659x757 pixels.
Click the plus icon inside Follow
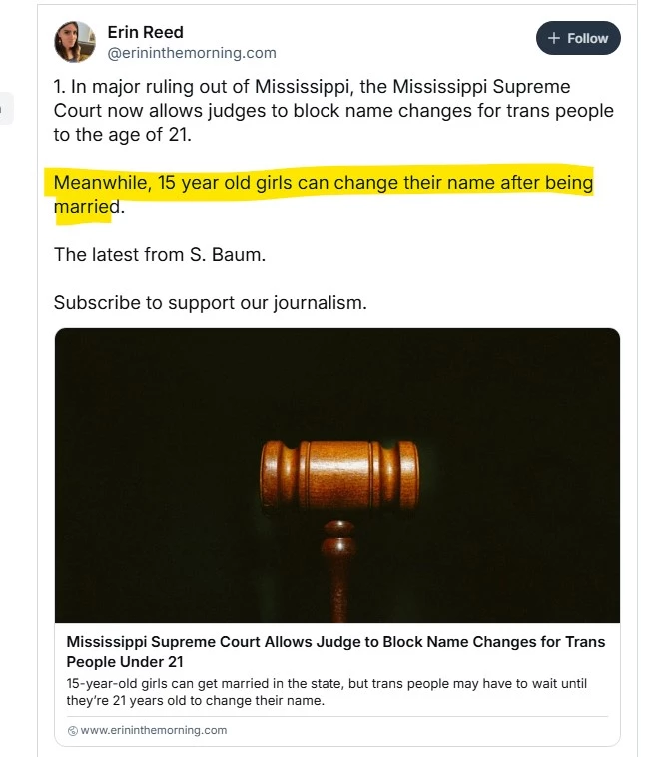(554, 38)
